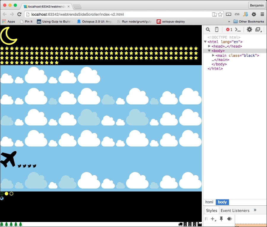Select the Styles tab
Image resolution: width=267 pixels, height=227 pixels.
tap(212, 210)
